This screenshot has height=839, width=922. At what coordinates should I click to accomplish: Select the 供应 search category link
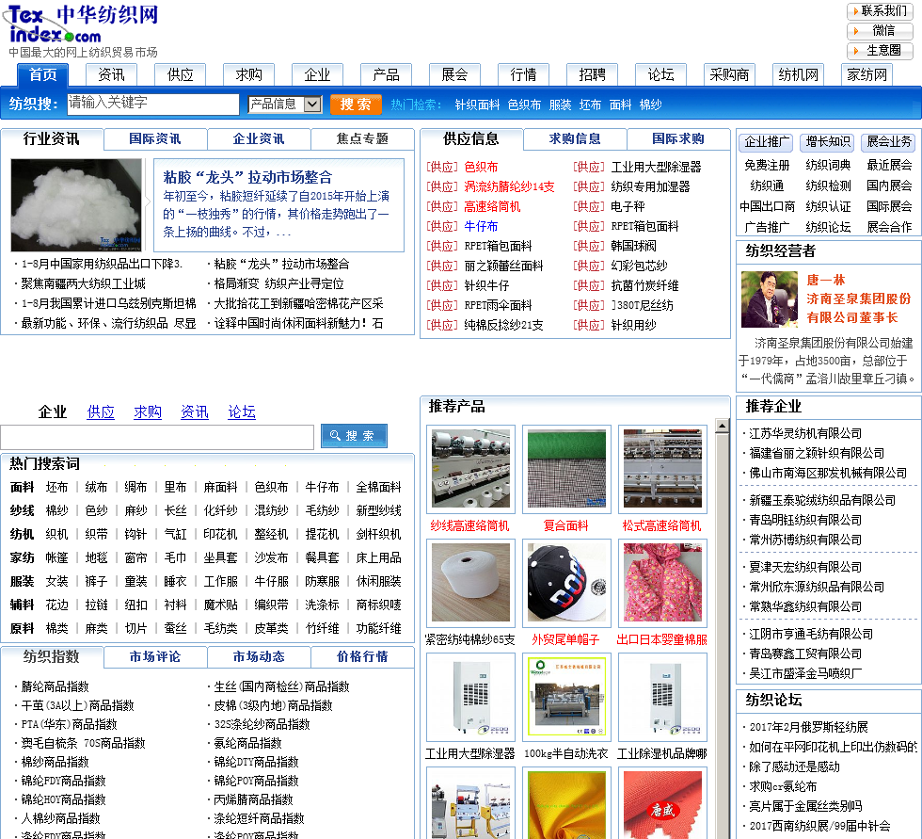(101, 411)
